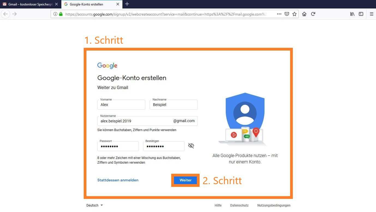This screenshot has height=212, width=376.
Task: Click the Firefox home icon
Action: tap(304, 14)
